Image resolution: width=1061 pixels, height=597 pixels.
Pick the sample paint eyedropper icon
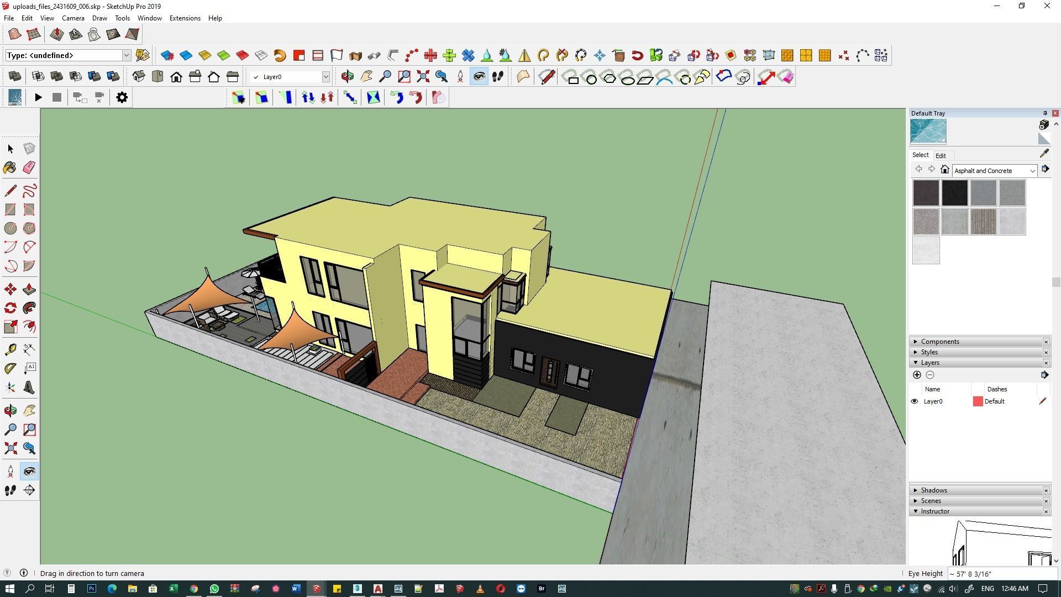coord(1044,154)
